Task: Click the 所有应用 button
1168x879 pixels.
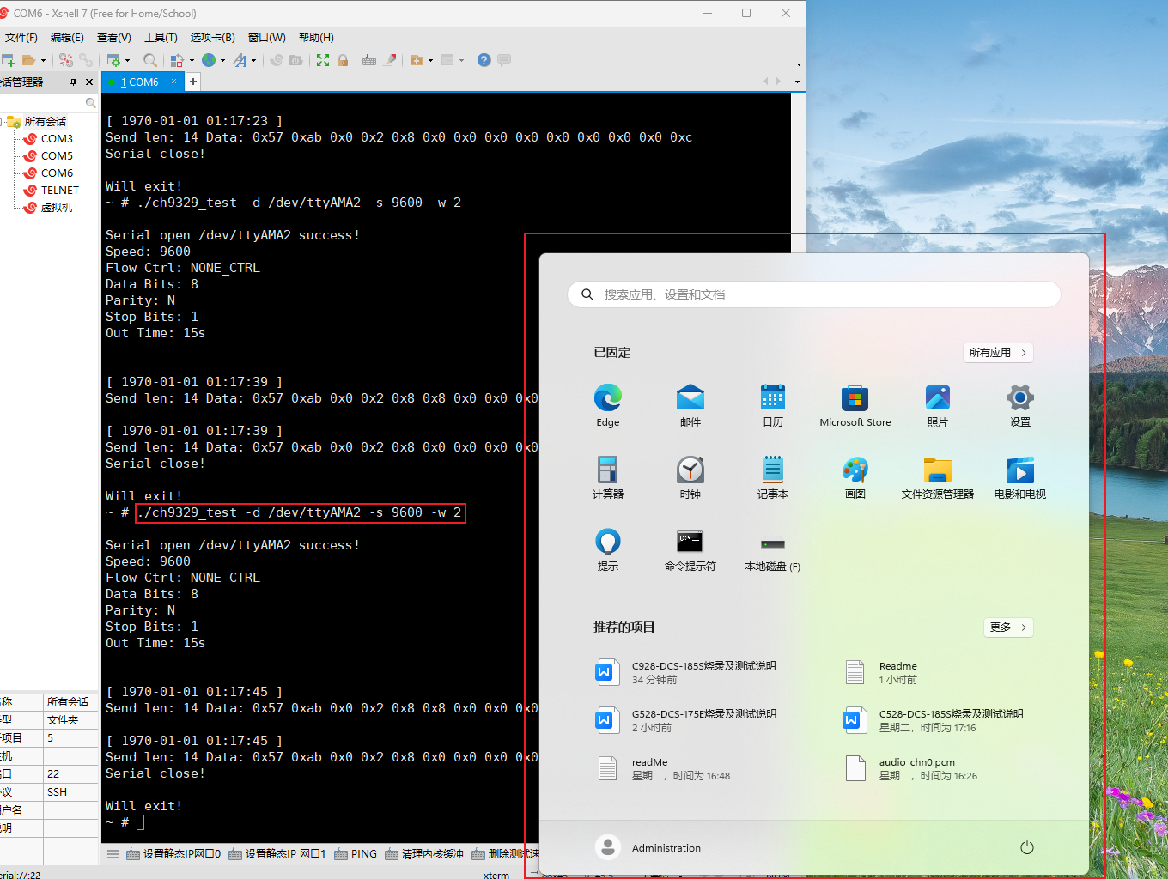Action: [x=998, y=353]
